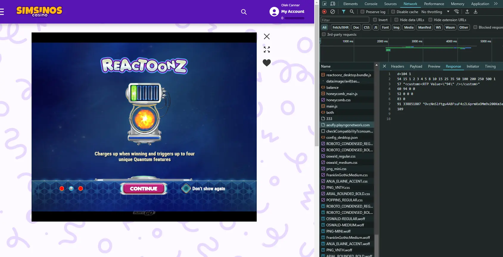This screenshot has height=257, width=503.
Task: Open the Initiator tab of request
Action: (473, 66)
